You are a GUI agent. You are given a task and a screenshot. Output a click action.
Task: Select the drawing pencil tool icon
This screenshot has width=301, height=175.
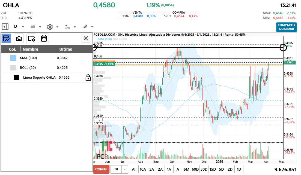85,26
